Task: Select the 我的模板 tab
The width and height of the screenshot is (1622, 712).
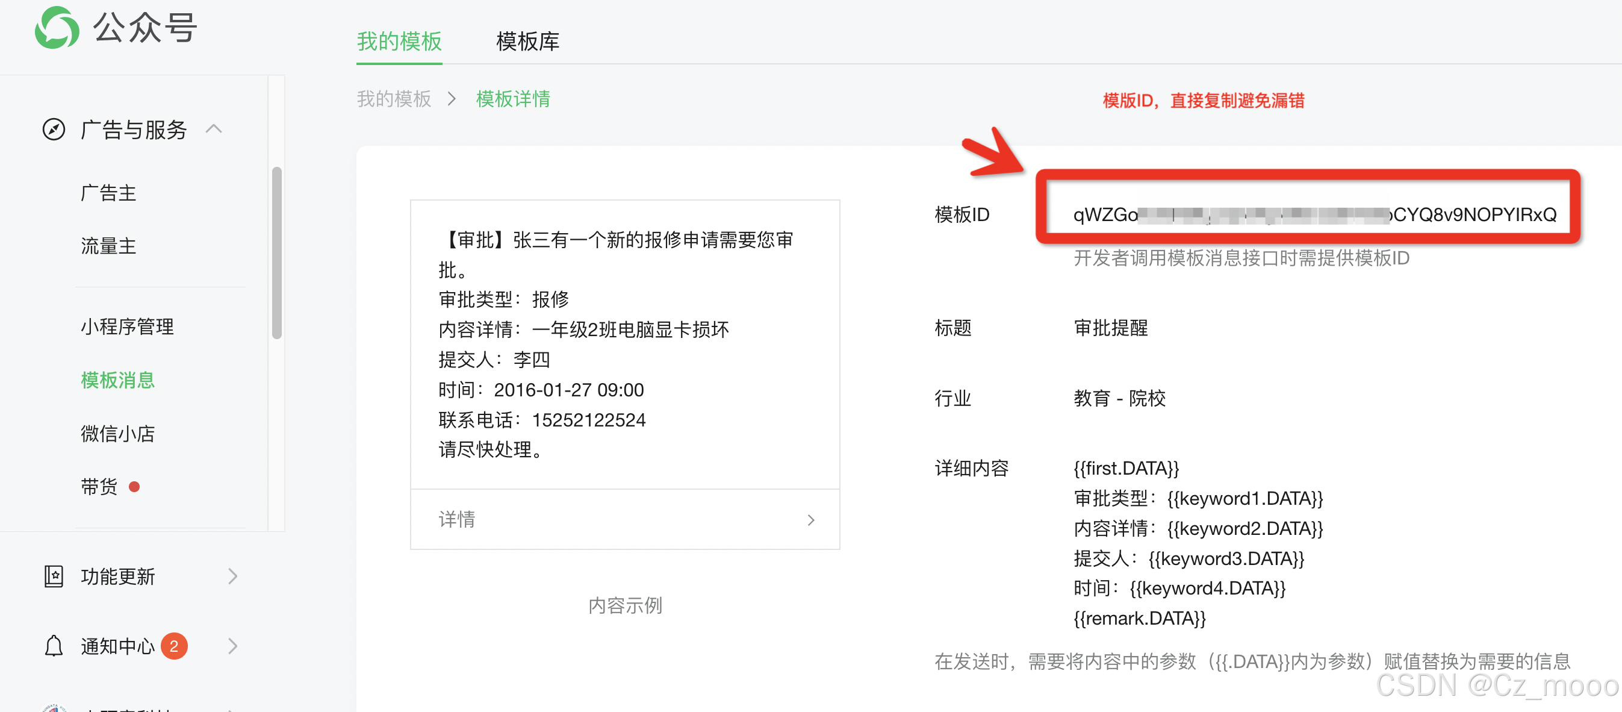Action: tap(399, 42)
